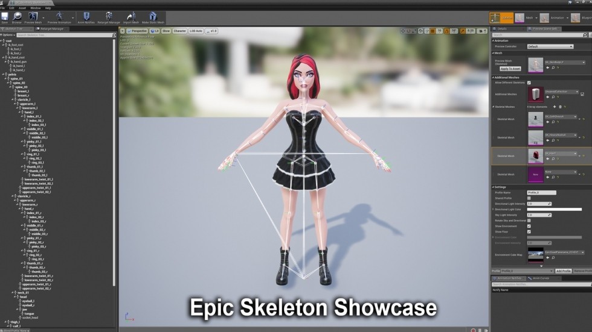Image resolution: width=592 pixels, height=332 pixels.
Task: Open the Preview Controller Default dropdown
Action: 550,46
